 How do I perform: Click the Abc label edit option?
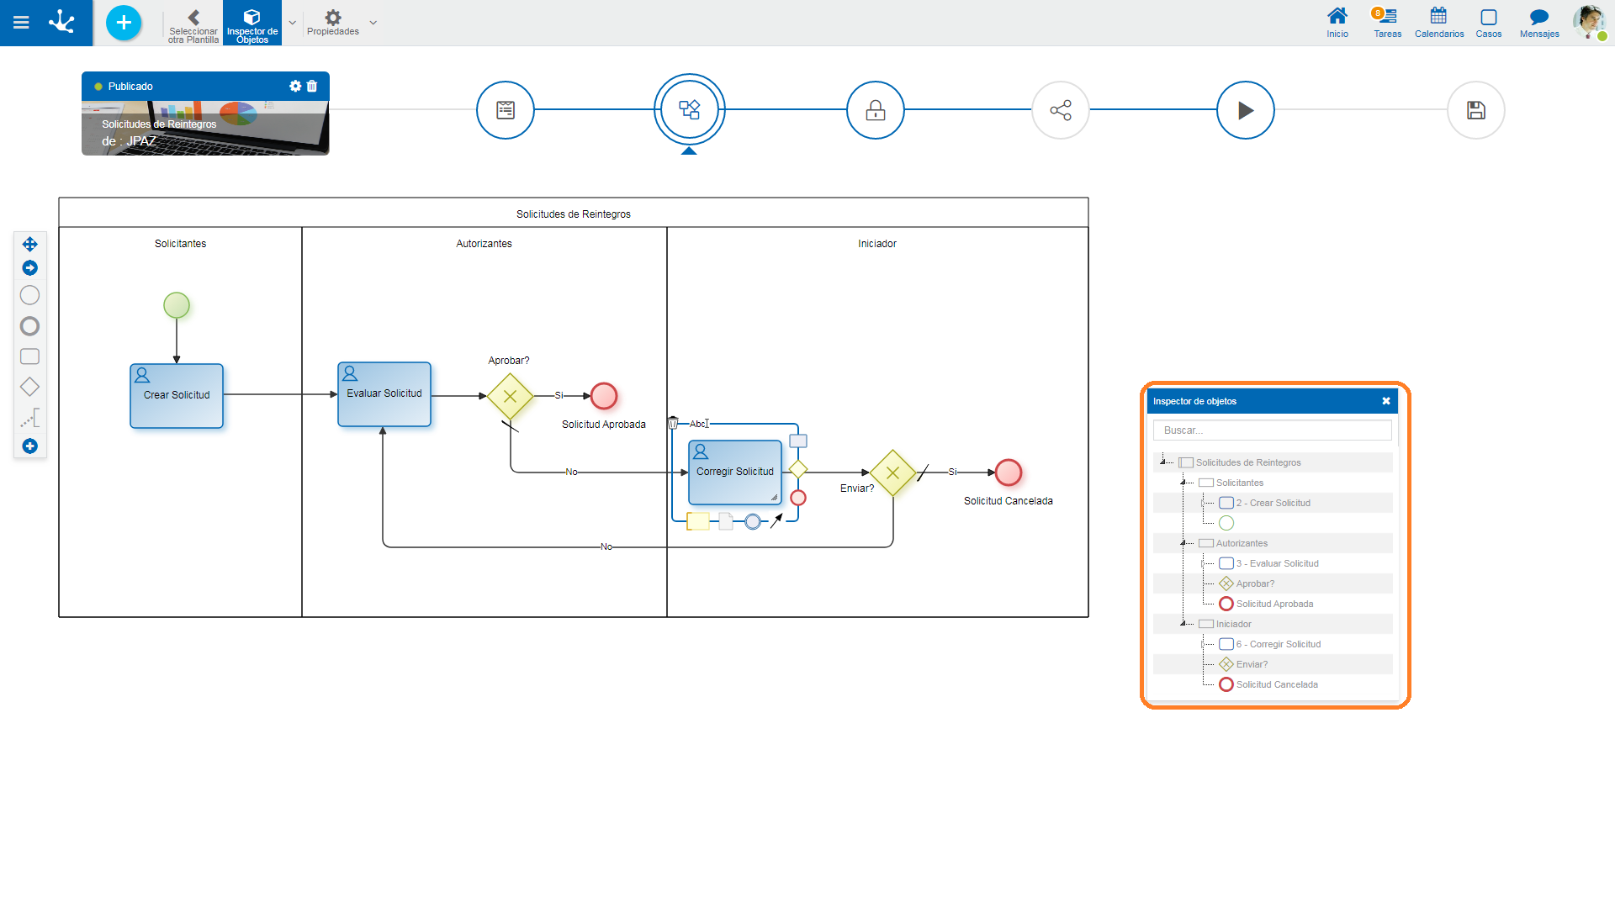(x=698, y=424)
